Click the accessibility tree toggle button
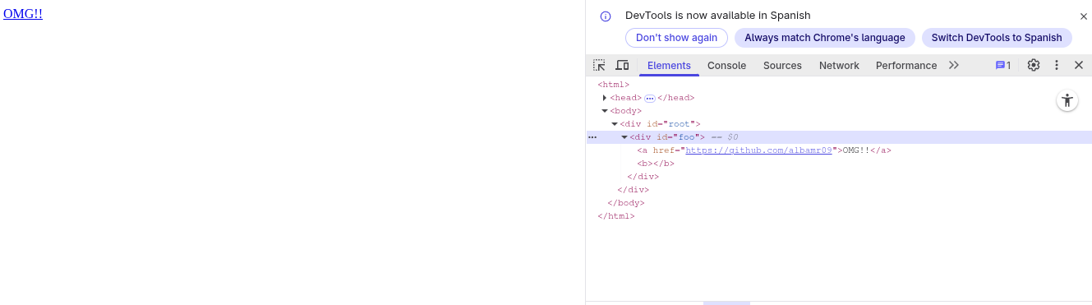This screenshot has width=1092, height=305. point(1067,100)
